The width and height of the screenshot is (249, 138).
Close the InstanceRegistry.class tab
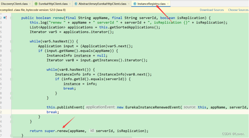[x=168, y=4]
